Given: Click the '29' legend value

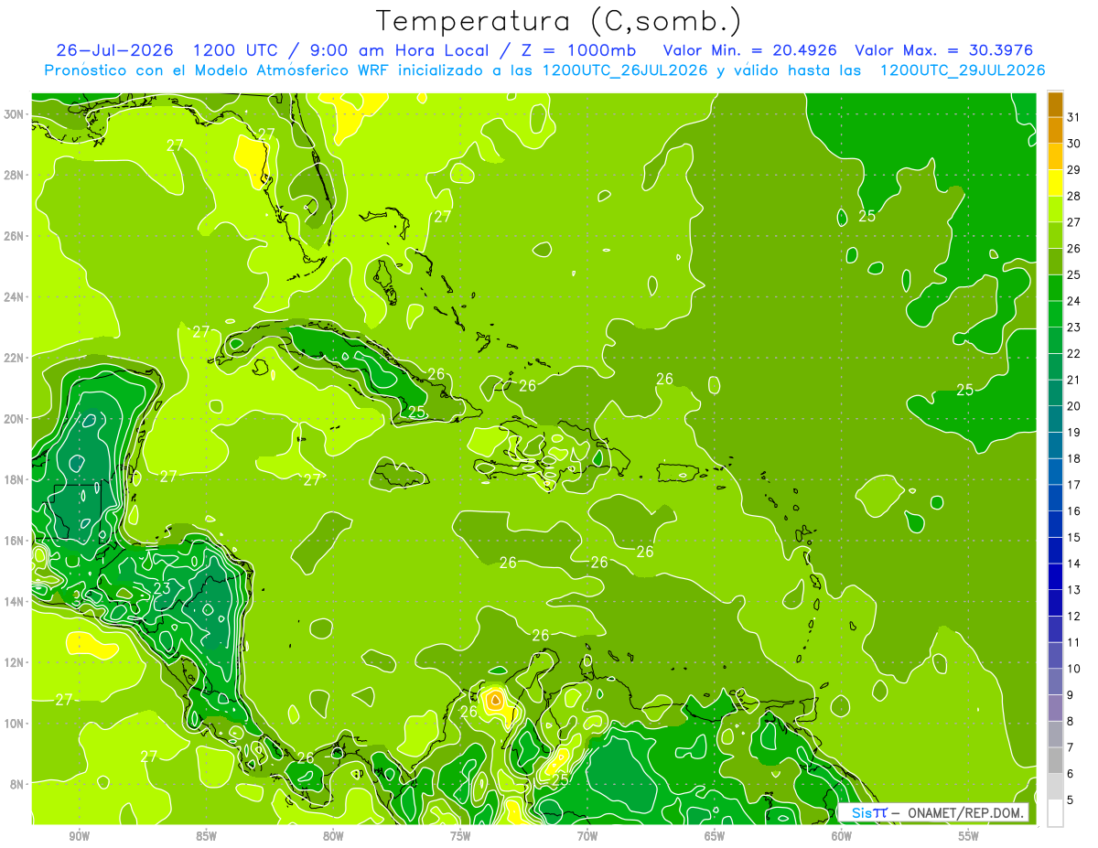Looking at the screenshot, I should click(x=1074, y=169).
